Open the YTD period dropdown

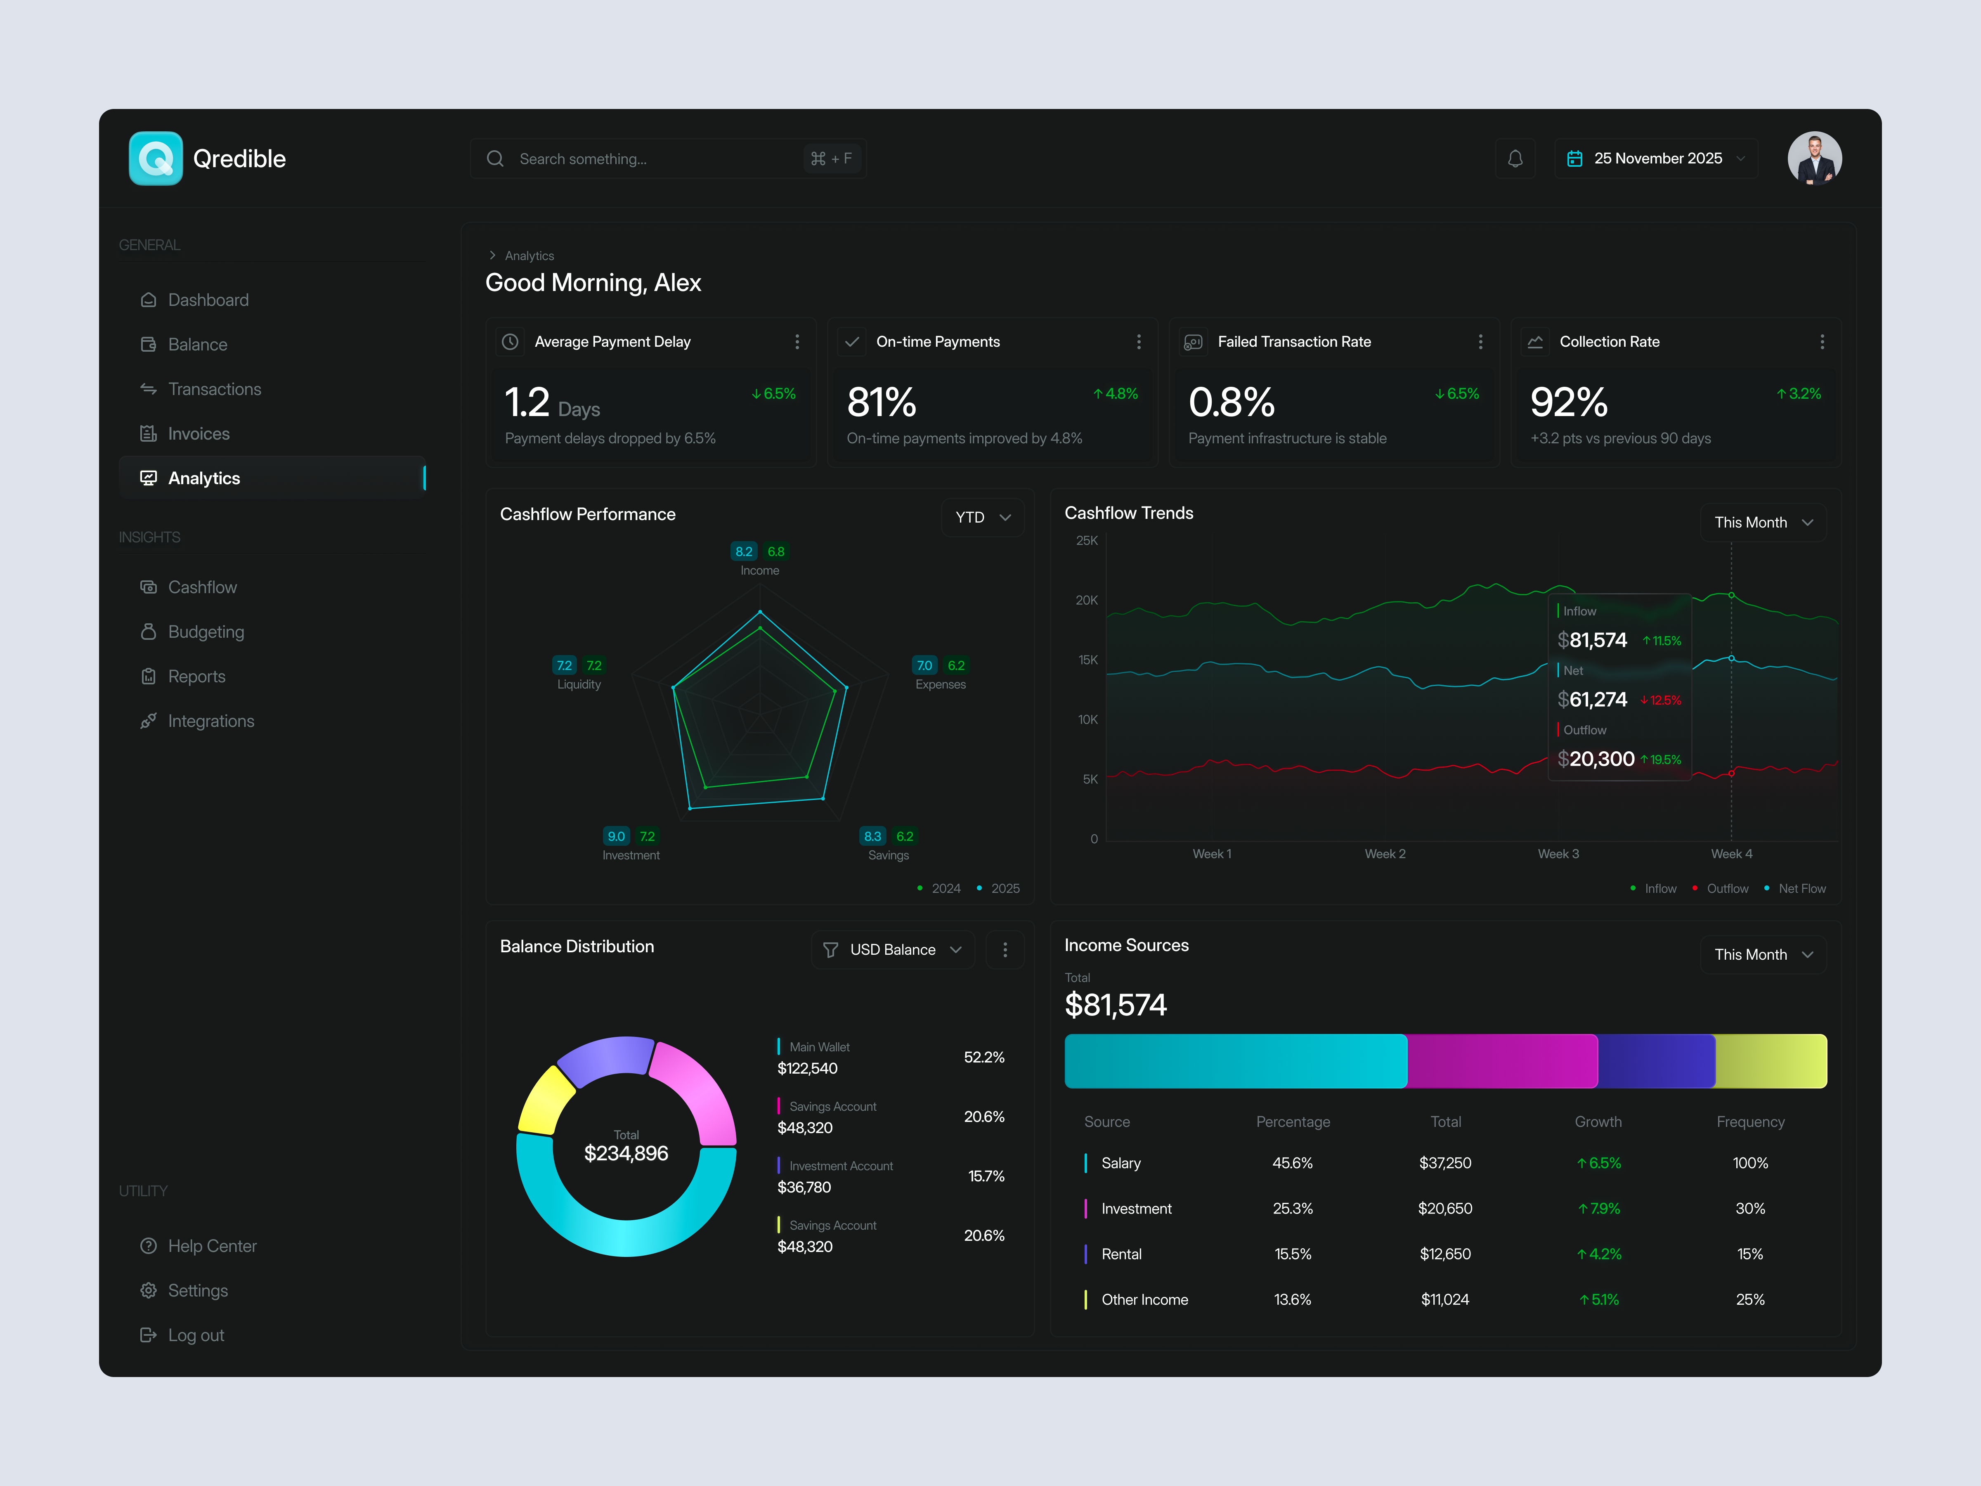point(982,517)
